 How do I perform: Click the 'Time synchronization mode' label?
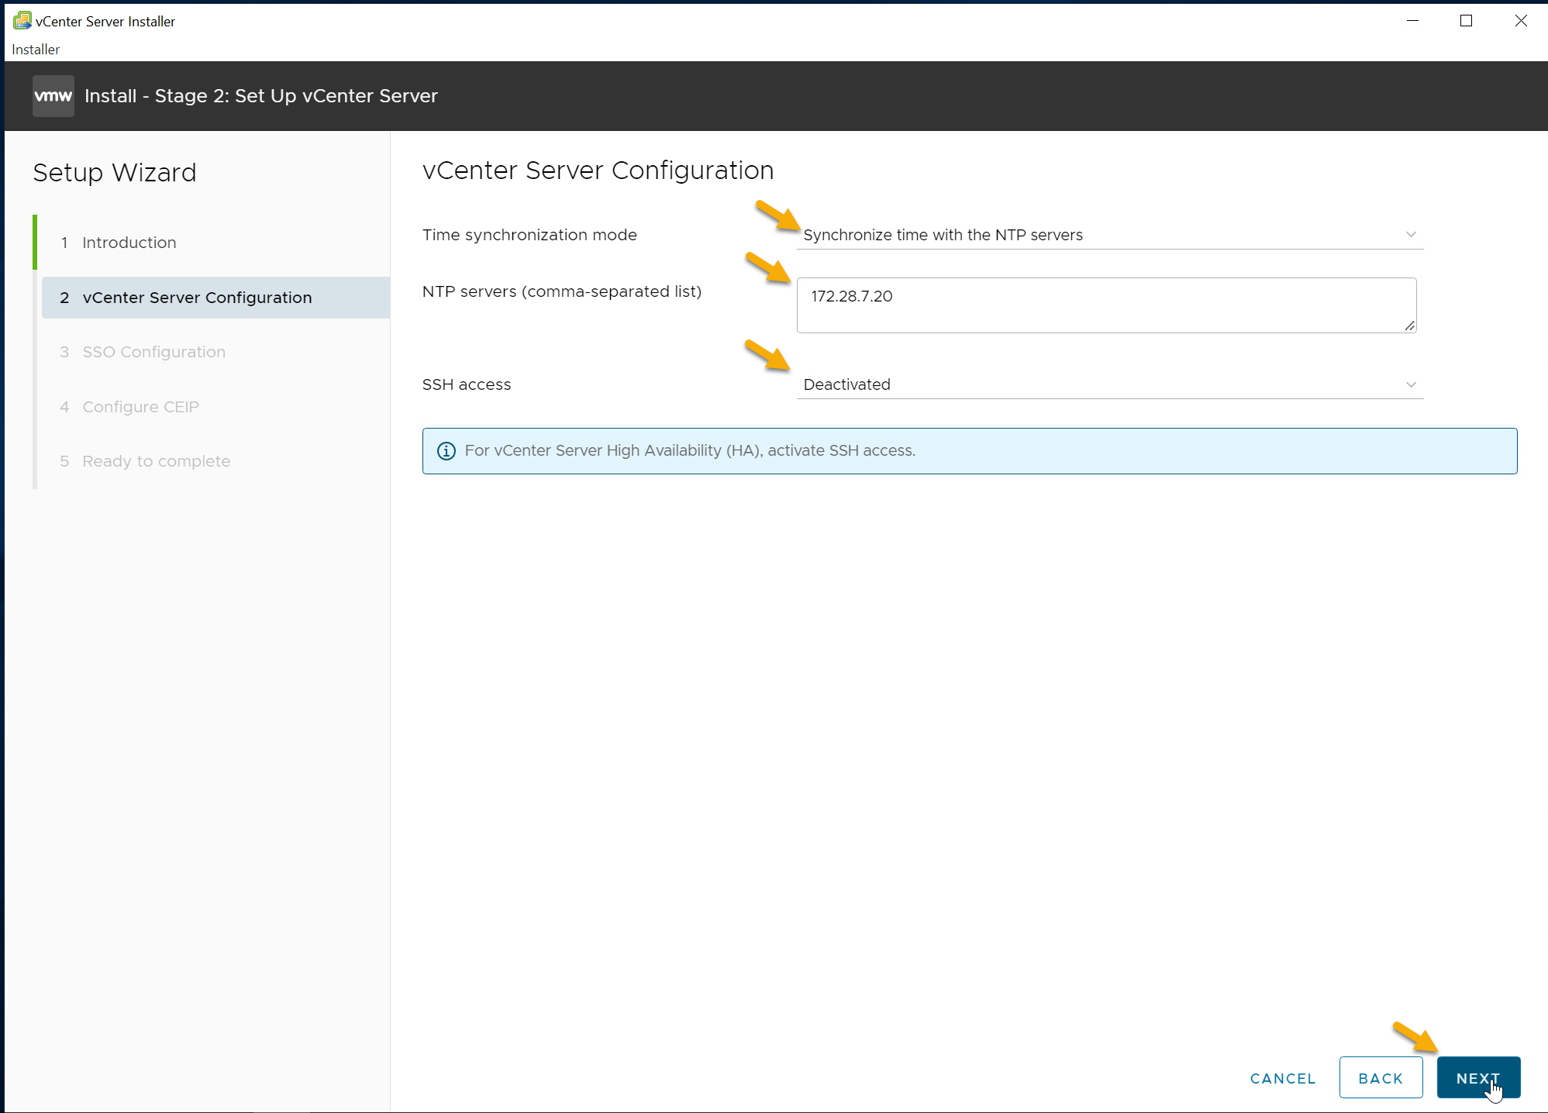click(x=529, y=235)
